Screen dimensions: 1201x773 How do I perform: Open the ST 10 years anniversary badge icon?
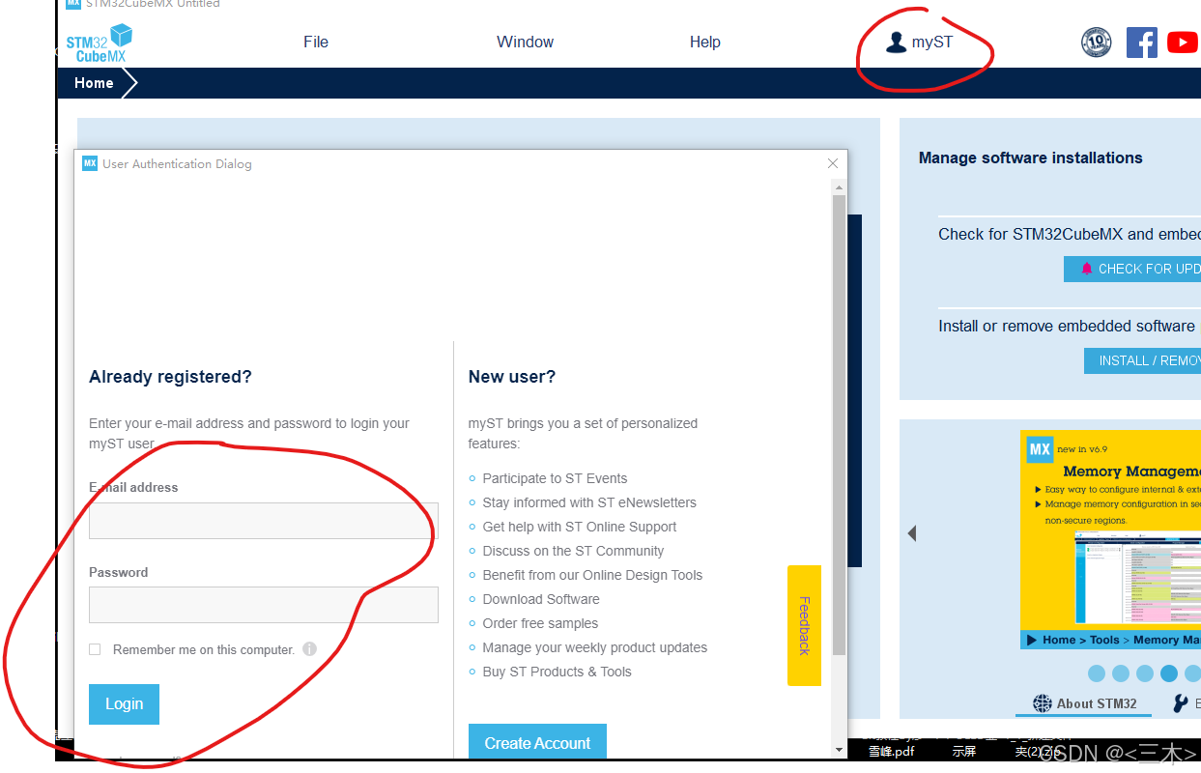(1096, 42)
